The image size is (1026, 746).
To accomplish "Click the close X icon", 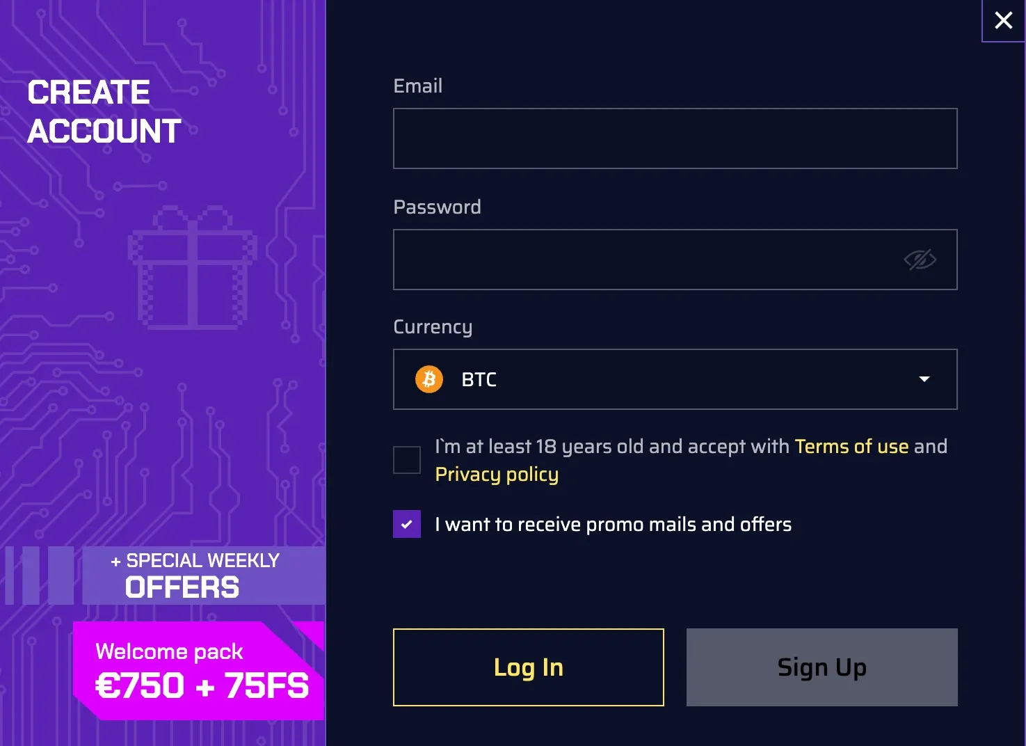I will tap(1003, 20).
